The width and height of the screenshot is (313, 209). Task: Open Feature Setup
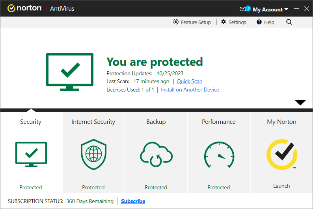(192, 22)
